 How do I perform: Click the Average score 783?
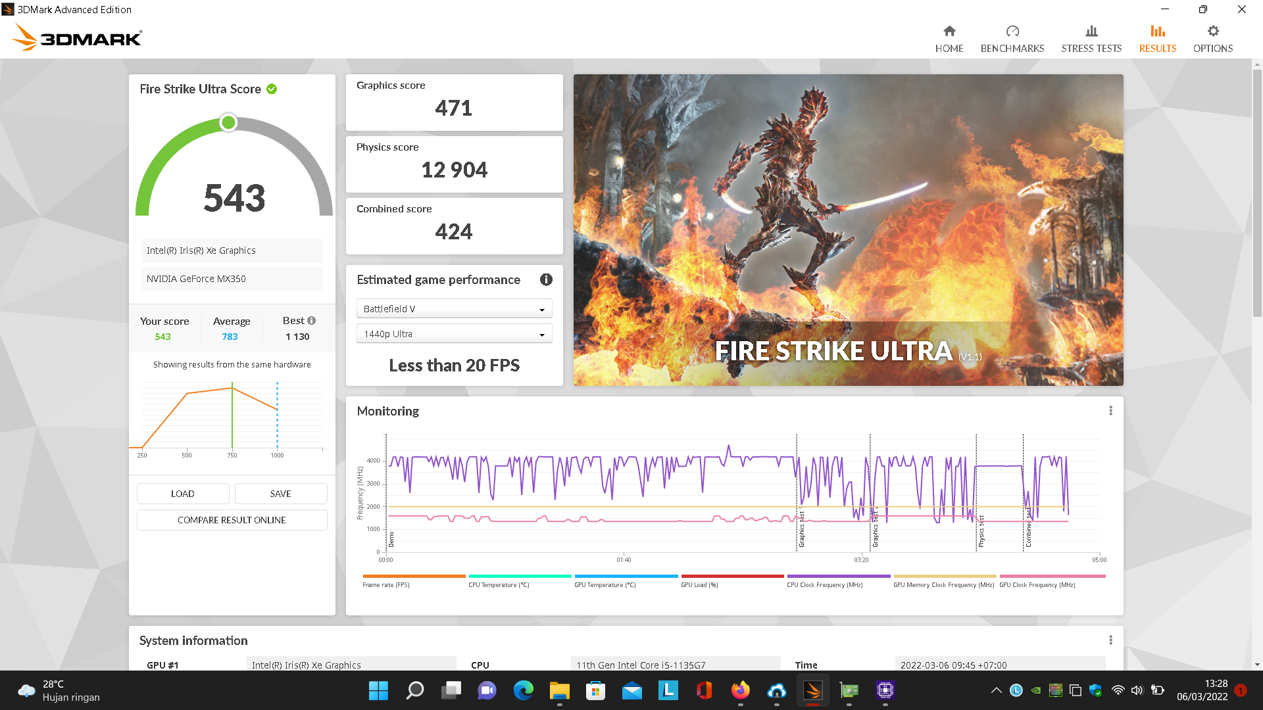tap(230, 337)
